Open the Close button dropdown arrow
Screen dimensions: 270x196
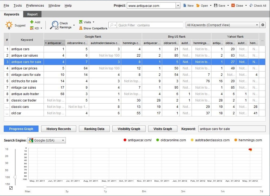click(246, 6)
